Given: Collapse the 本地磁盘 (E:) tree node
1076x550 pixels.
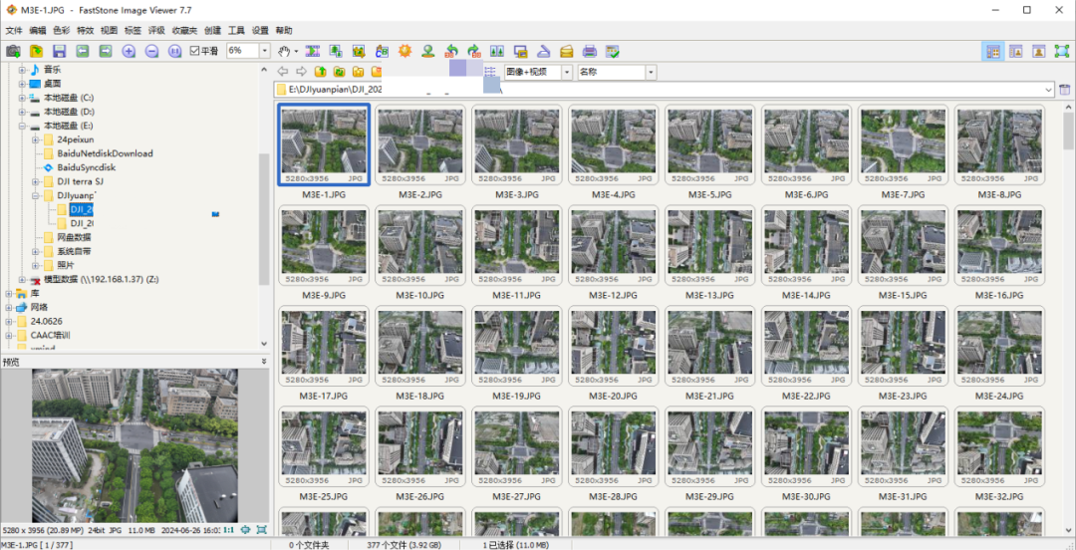Looking at the screenshot, I should tap(22, 126).
